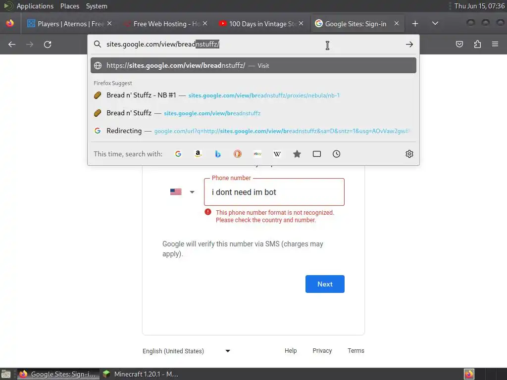The width and height of the screenshot is (507, 380).
Task: Click the Firefox workspace icon in bottom panel
Action: coord(469,374)
